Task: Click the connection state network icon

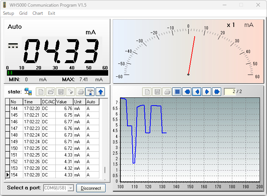Action: pos(28,92)
